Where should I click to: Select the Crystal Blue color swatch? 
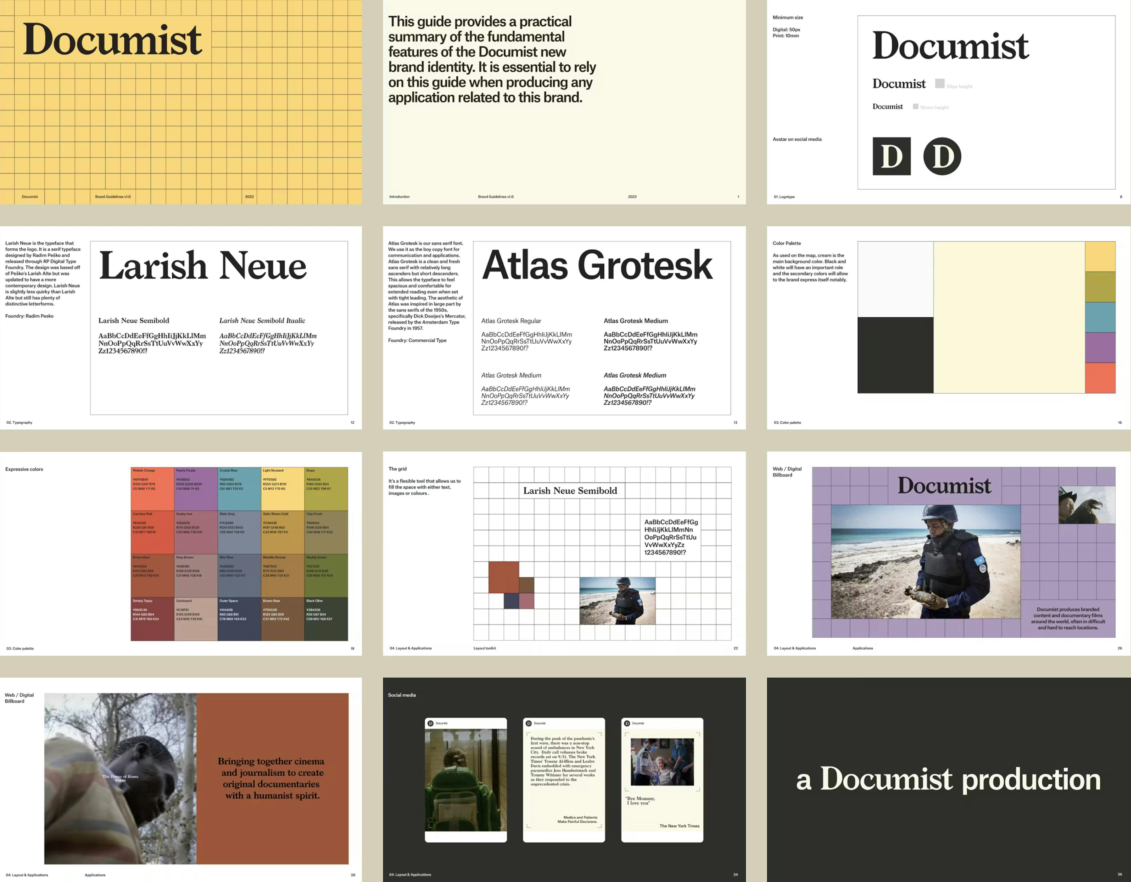tap(239, 489)
